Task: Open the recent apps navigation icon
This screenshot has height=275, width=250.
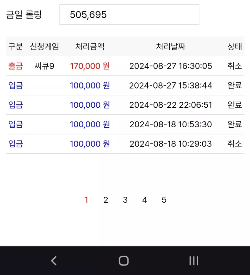Action: click(x=194, y=261)
